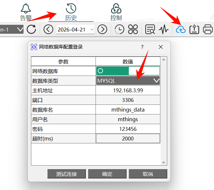This screenshot has width=214, height=190.
Task: Toggle the 网络数据库 switch
Action: coord(128,71)
